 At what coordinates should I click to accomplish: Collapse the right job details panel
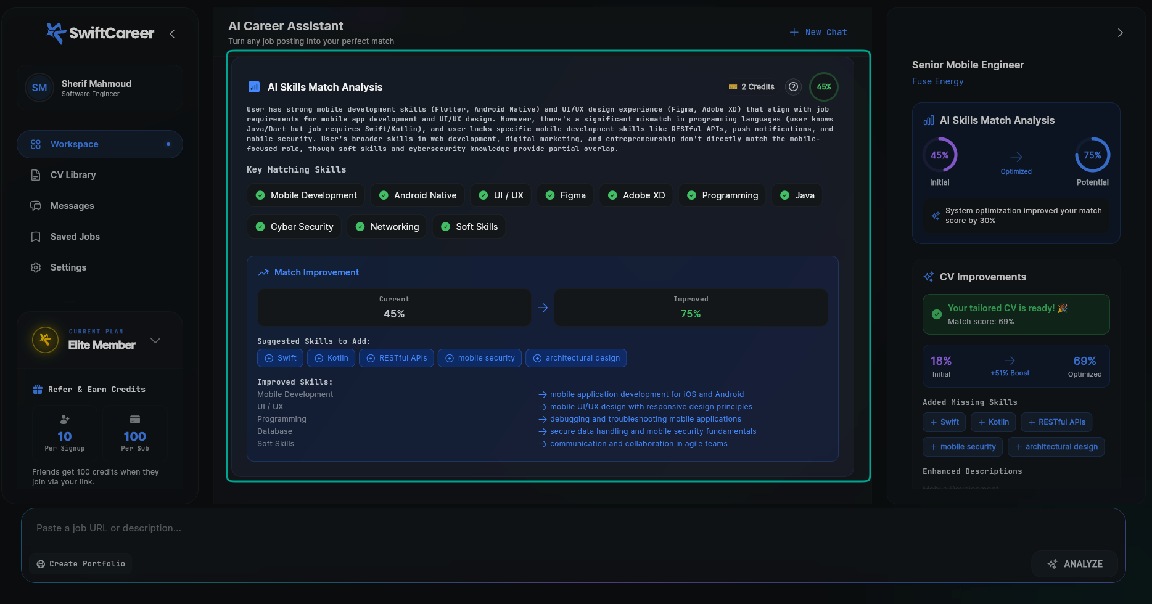coord(1121,33)
